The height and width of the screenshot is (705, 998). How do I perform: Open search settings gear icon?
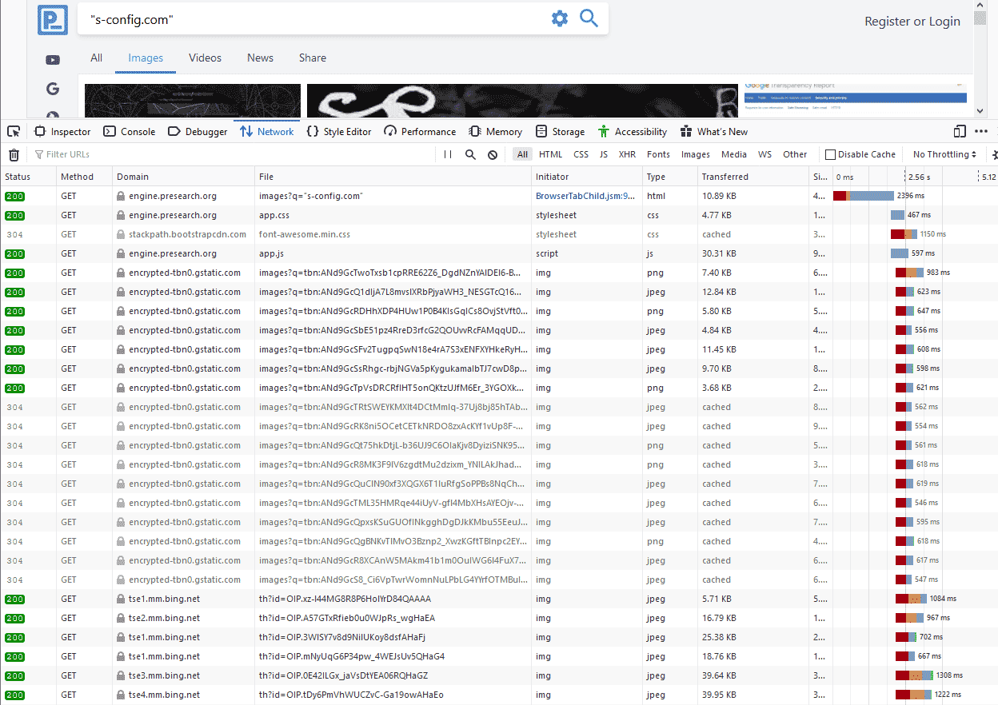pos(559,18)
